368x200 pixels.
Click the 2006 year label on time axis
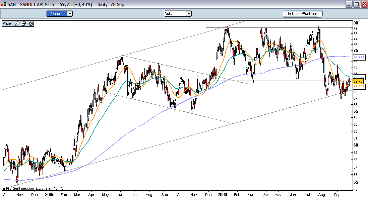[x=222, y=195]
